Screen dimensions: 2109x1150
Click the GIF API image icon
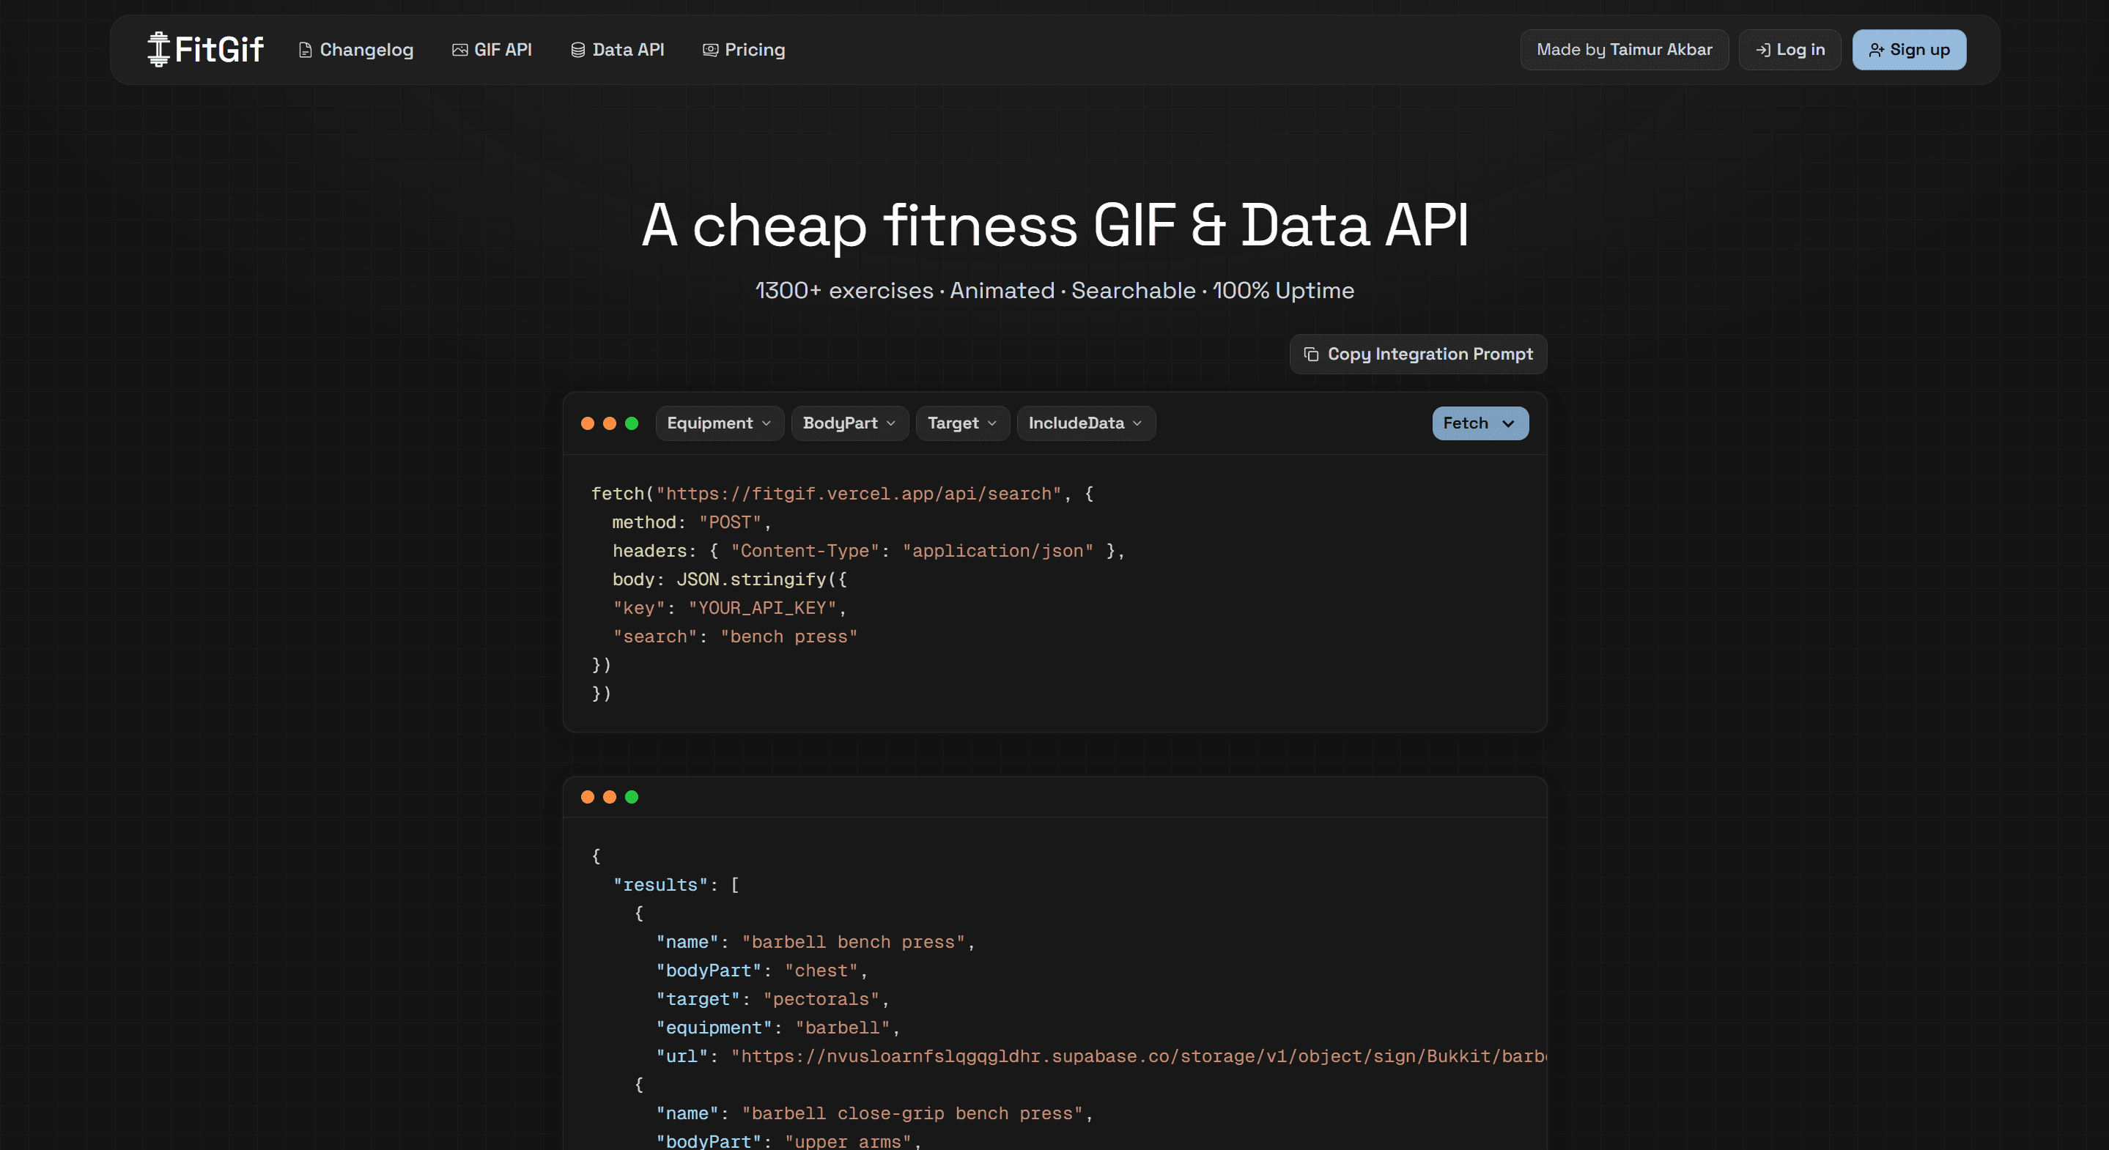pyautogui.click(x=460, y=50)
